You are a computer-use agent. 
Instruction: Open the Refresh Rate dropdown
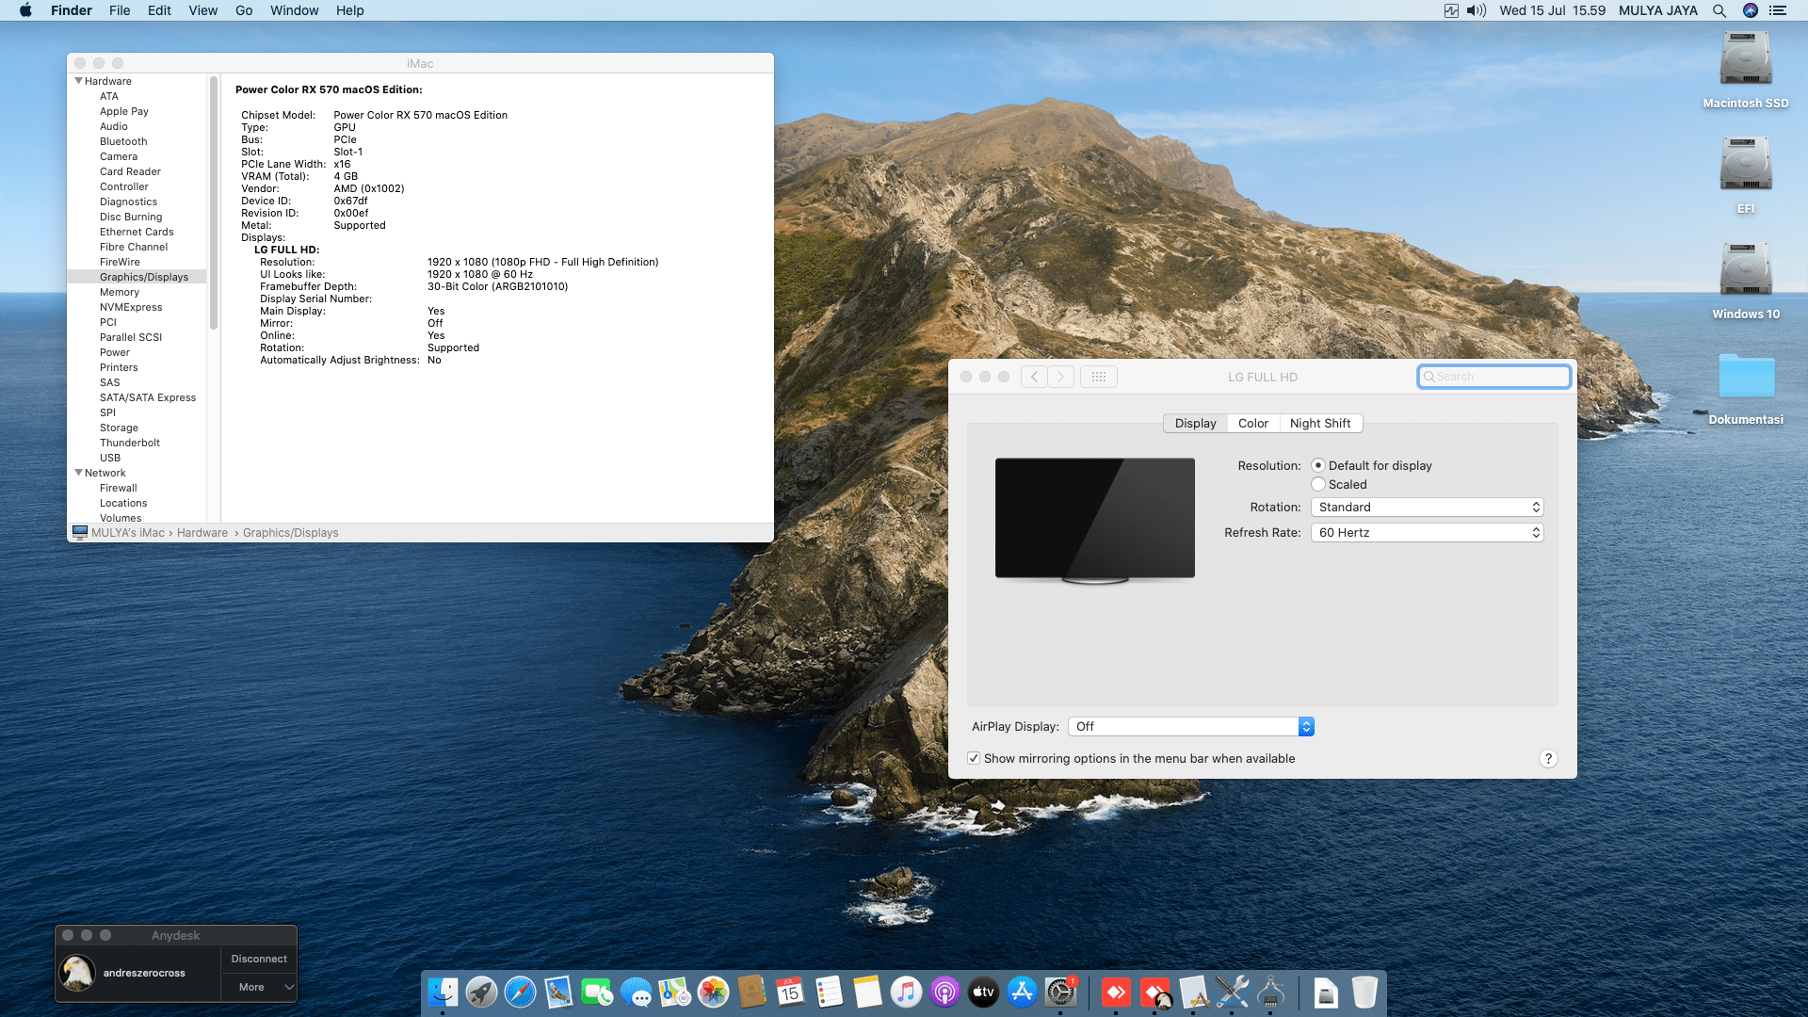(x=1427, y=532)
